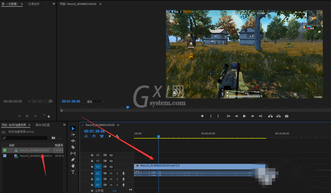331x193 pixels.
Task: Toggle the V3 track lock
Action: (92, 155)
